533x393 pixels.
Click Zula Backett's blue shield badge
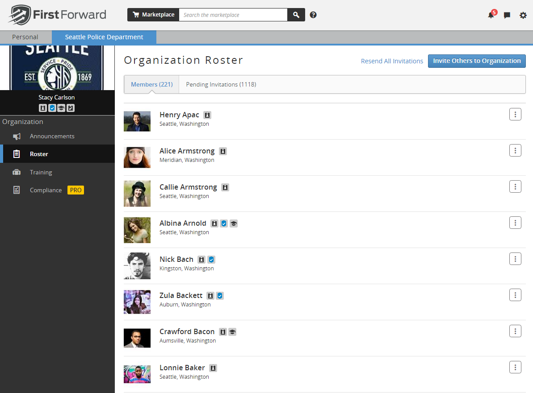(220, 296)
